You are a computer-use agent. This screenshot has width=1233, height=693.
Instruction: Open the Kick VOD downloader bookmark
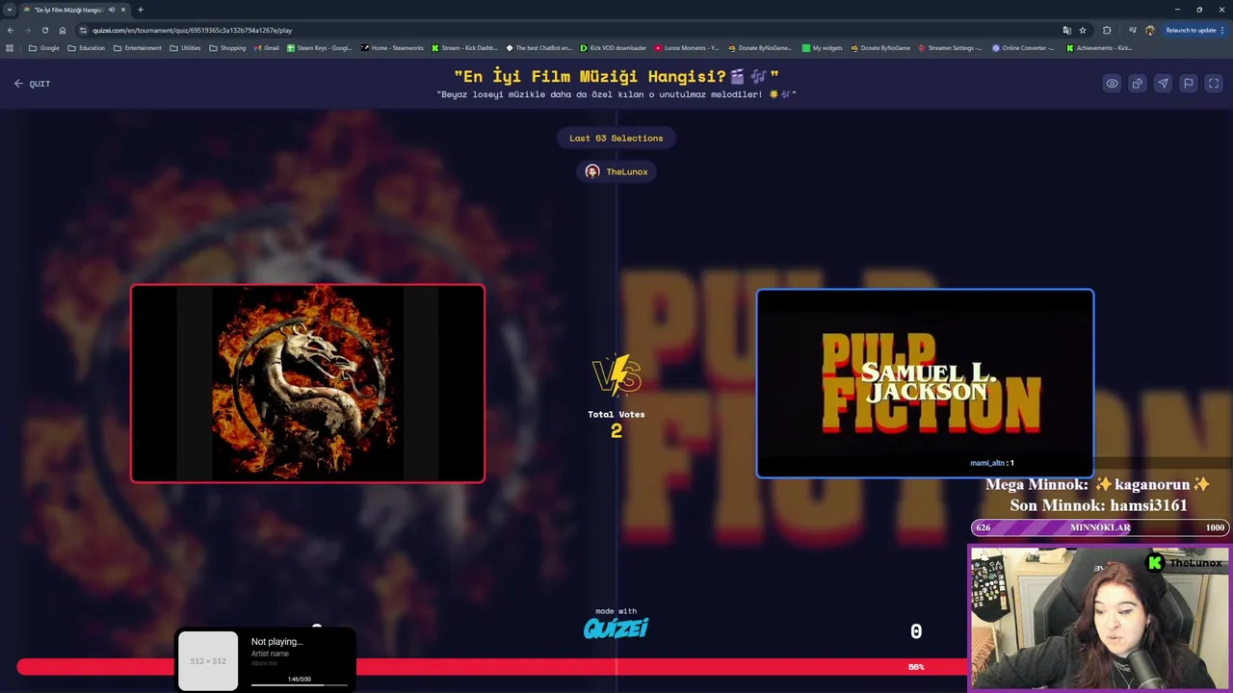pyautogui.click(x=614, y=48)
